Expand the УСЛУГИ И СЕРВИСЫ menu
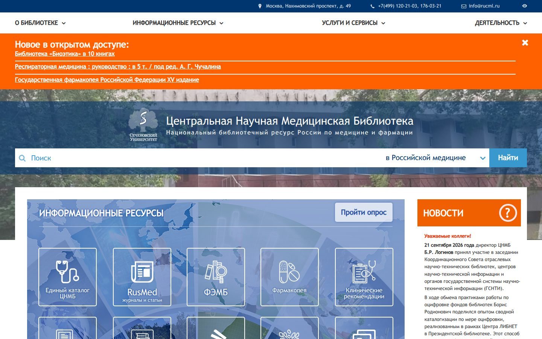542x339 pixels. 353,23
